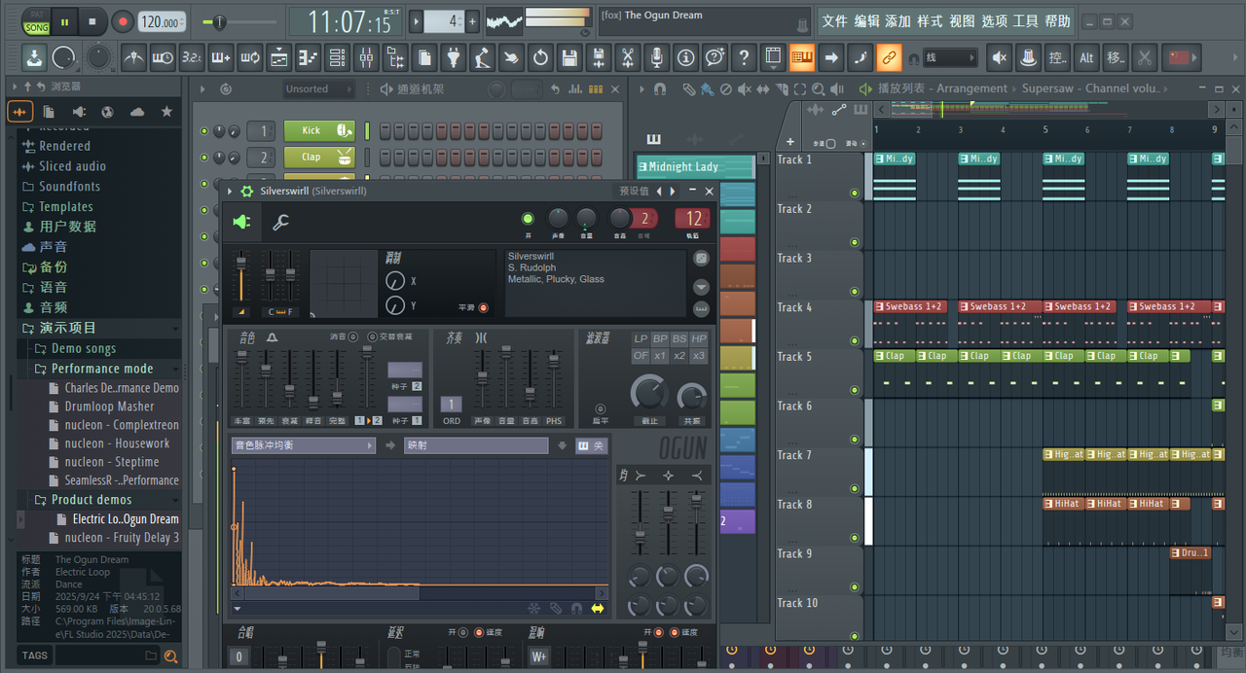The width and height of the screenshot is (1246, 673).
Task: Click the link chain icon in toolbar
Action: [x=889, y=58]
